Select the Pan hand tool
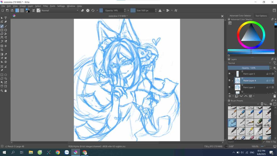This screenshot has width=277, height=156. coord(6,91)
